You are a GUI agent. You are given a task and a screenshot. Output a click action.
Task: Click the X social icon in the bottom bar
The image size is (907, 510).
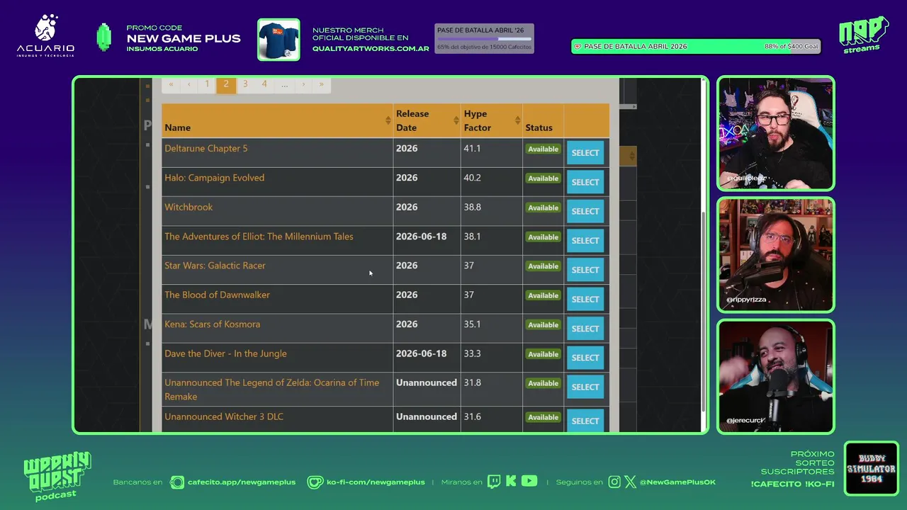pos(631,482)
